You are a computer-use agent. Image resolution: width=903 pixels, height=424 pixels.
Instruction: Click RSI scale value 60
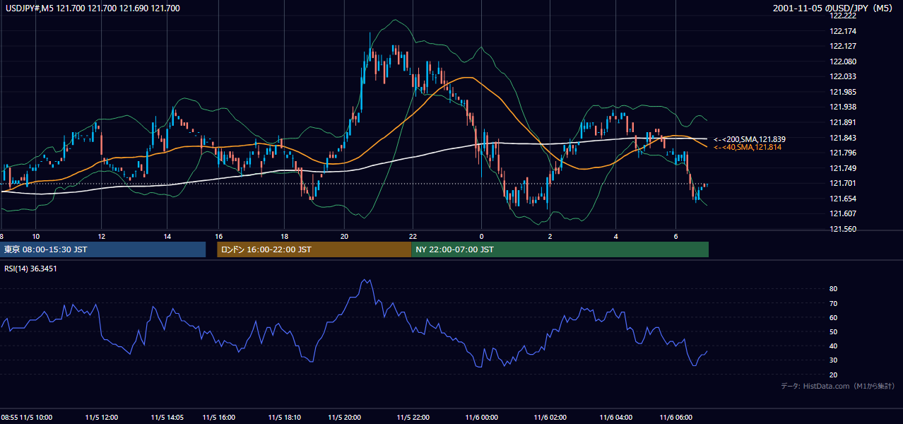(x=833, y=317)
